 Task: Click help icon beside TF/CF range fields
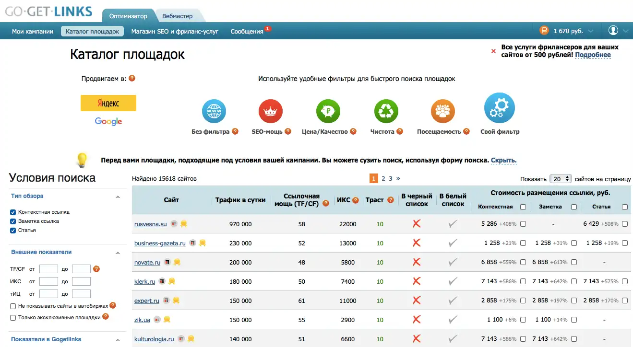coord(96,269)
